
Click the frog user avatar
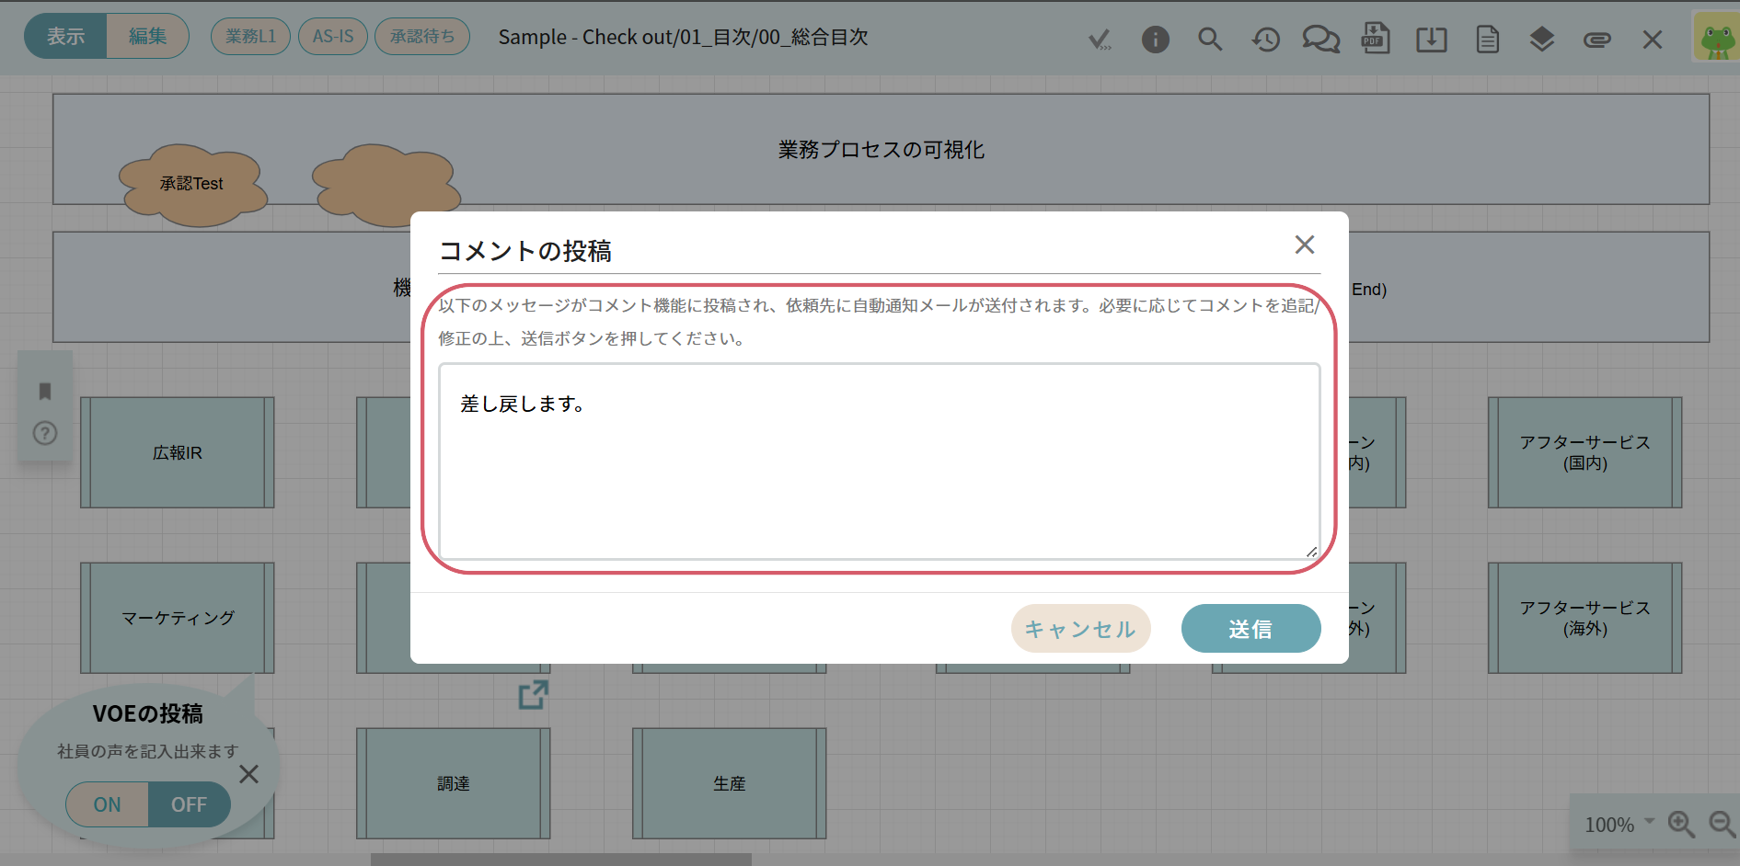pyautogui.click(x=1716, y=39)
